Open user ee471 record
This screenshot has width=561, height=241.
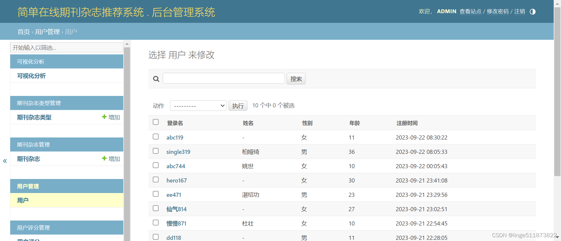(174, 195)
